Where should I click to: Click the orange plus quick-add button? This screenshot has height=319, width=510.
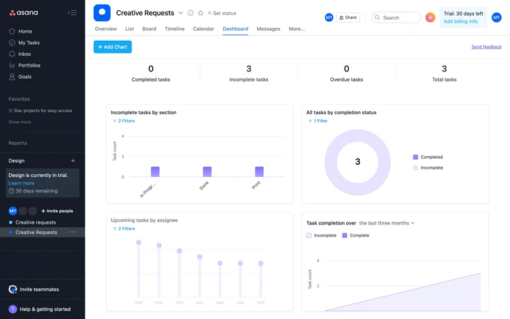[x=430, y=17]
